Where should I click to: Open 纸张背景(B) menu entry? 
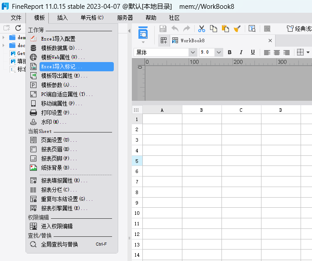tap(72, 168)
